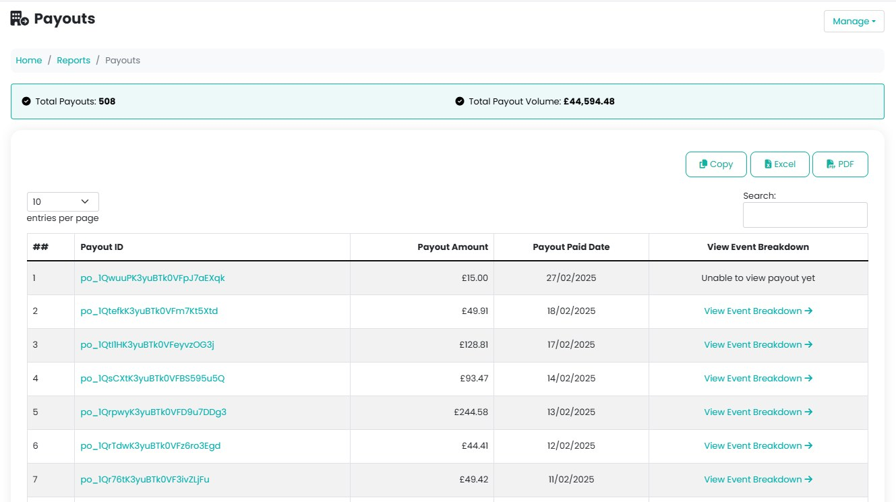Screen dimensions: 896x502
Task: View Event Breakdown for 18/02/2025 payout
Action: (x=758, y=311)
